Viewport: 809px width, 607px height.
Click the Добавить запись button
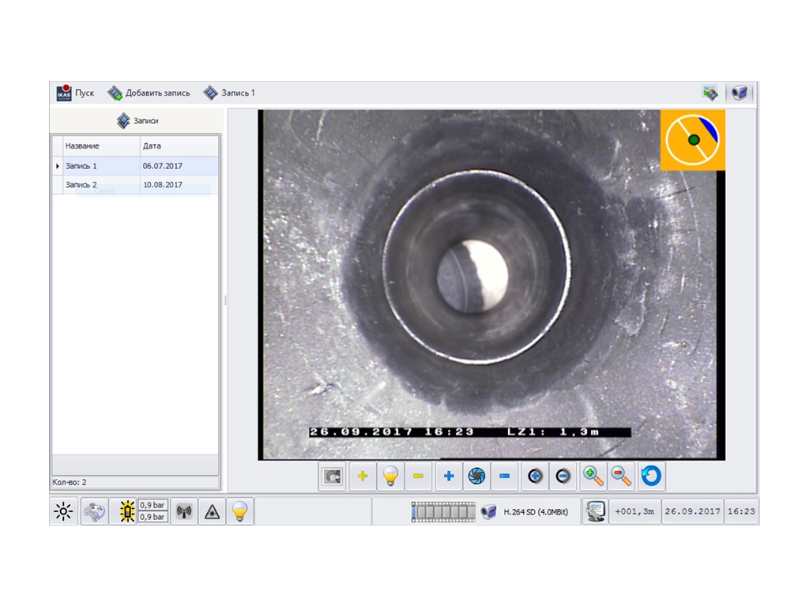149,93
